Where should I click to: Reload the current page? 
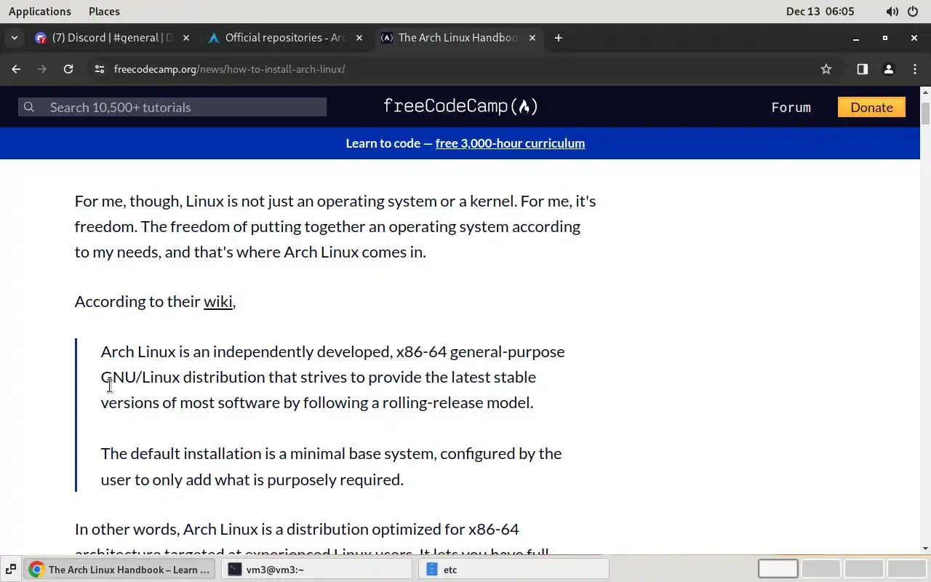[68, 69]
